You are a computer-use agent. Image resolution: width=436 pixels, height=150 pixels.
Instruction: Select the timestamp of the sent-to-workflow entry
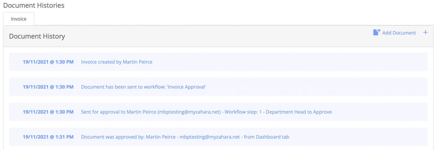click(48, 87)
